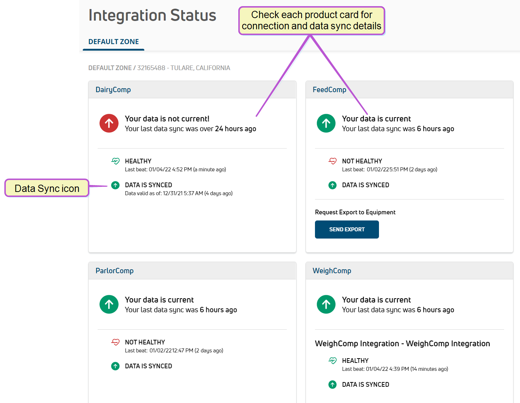Click FeedComp 'Last beat: 01/02/22 5:51 PM' text

(375, 170)
